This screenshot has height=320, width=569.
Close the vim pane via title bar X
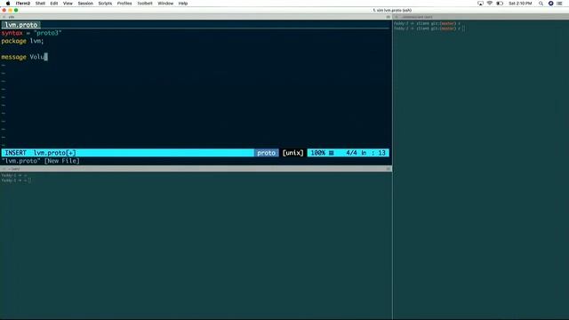pos(4,17)
